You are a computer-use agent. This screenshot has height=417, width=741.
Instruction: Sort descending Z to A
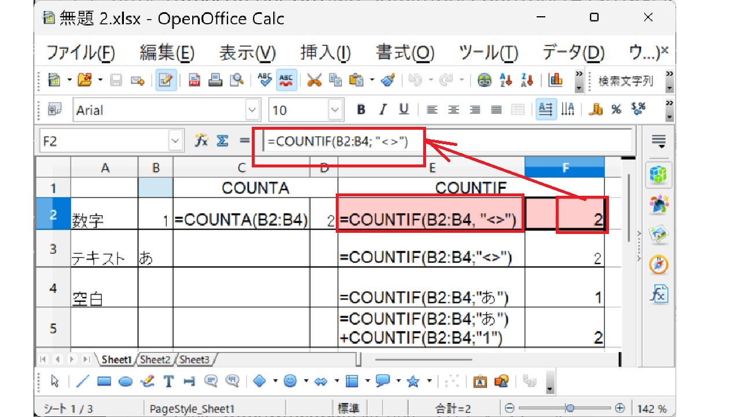pyautogui.click(x=527, y=80)
